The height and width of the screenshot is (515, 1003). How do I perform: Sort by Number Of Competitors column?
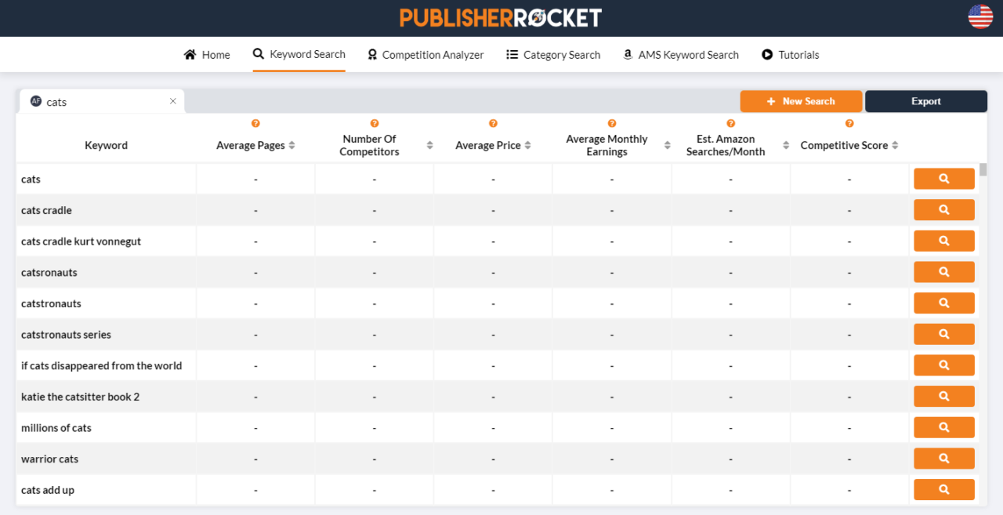pyautogui.click(x=429, y=145)
